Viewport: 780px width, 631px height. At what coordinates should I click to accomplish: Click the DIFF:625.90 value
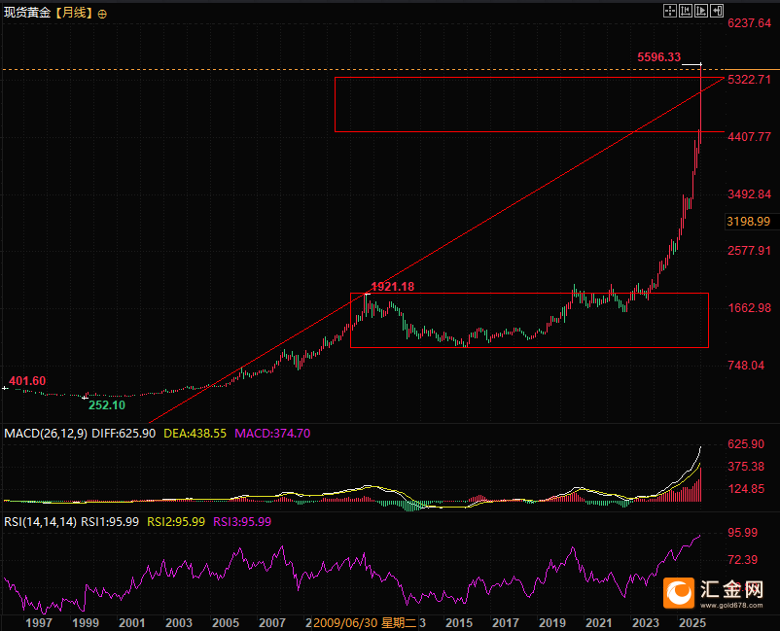pyautogui.click(x=124, y=434)
